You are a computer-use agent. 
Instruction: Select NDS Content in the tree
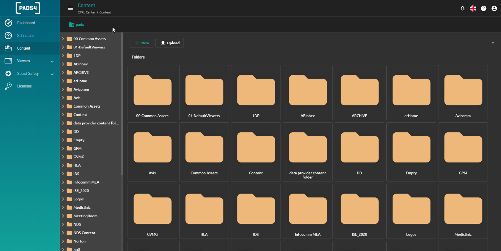point(84,233)
